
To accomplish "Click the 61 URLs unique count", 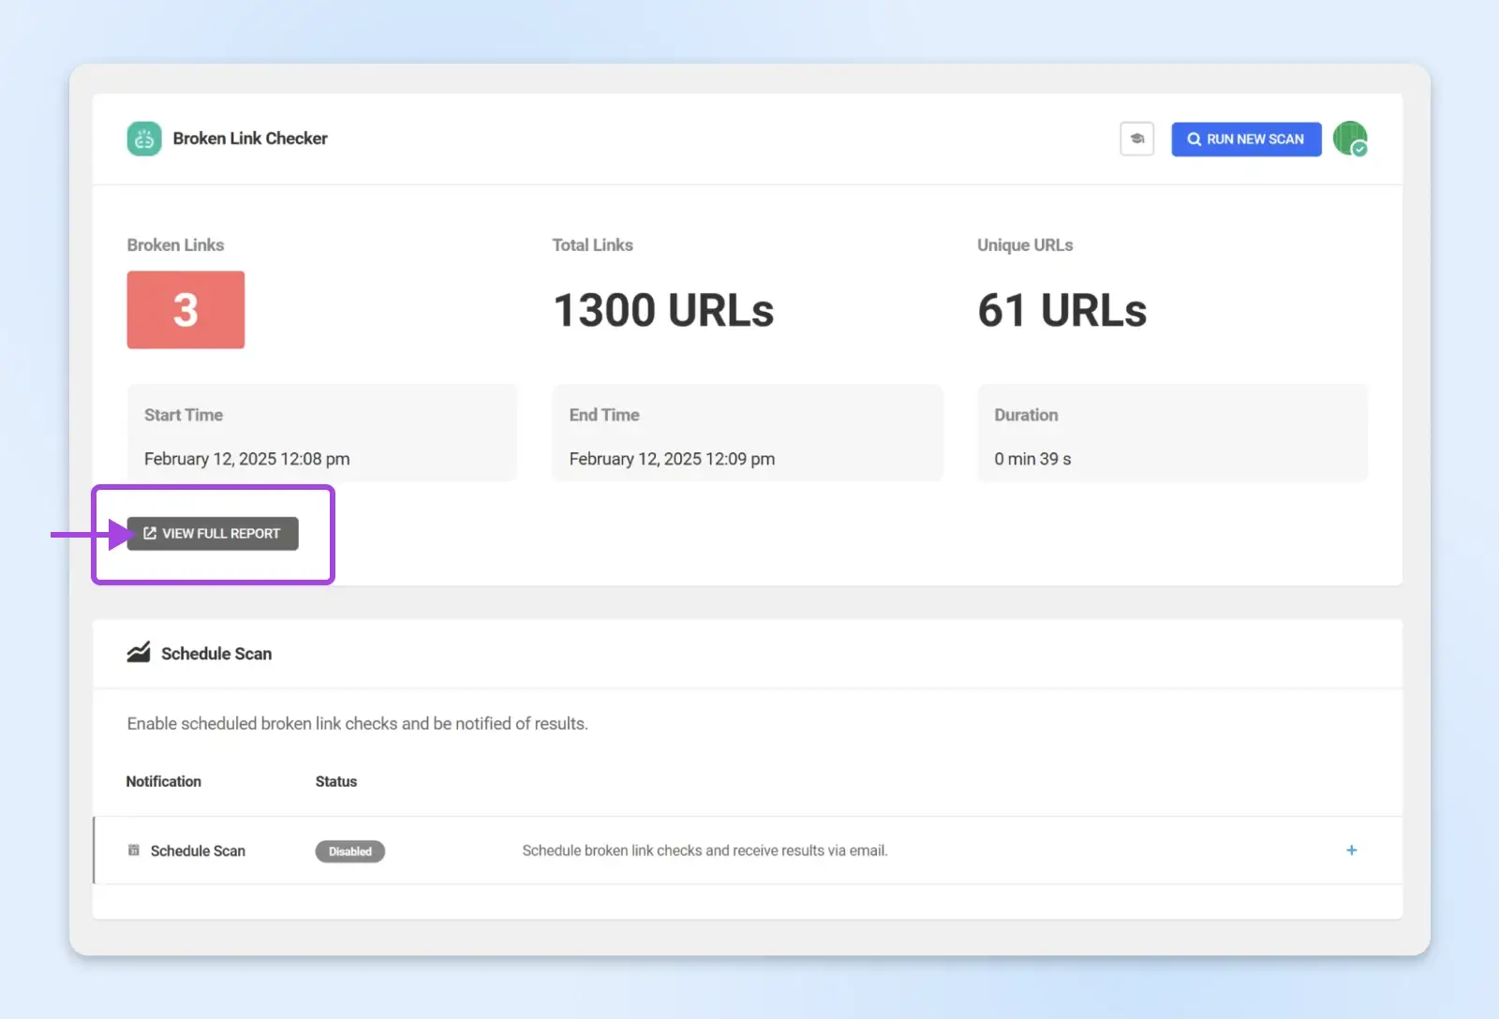I will (1061, 310).
